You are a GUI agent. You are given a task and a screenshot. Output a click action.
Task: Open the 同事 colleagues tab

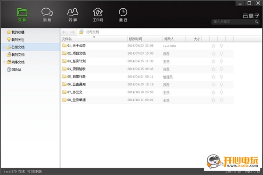[73, 15]
